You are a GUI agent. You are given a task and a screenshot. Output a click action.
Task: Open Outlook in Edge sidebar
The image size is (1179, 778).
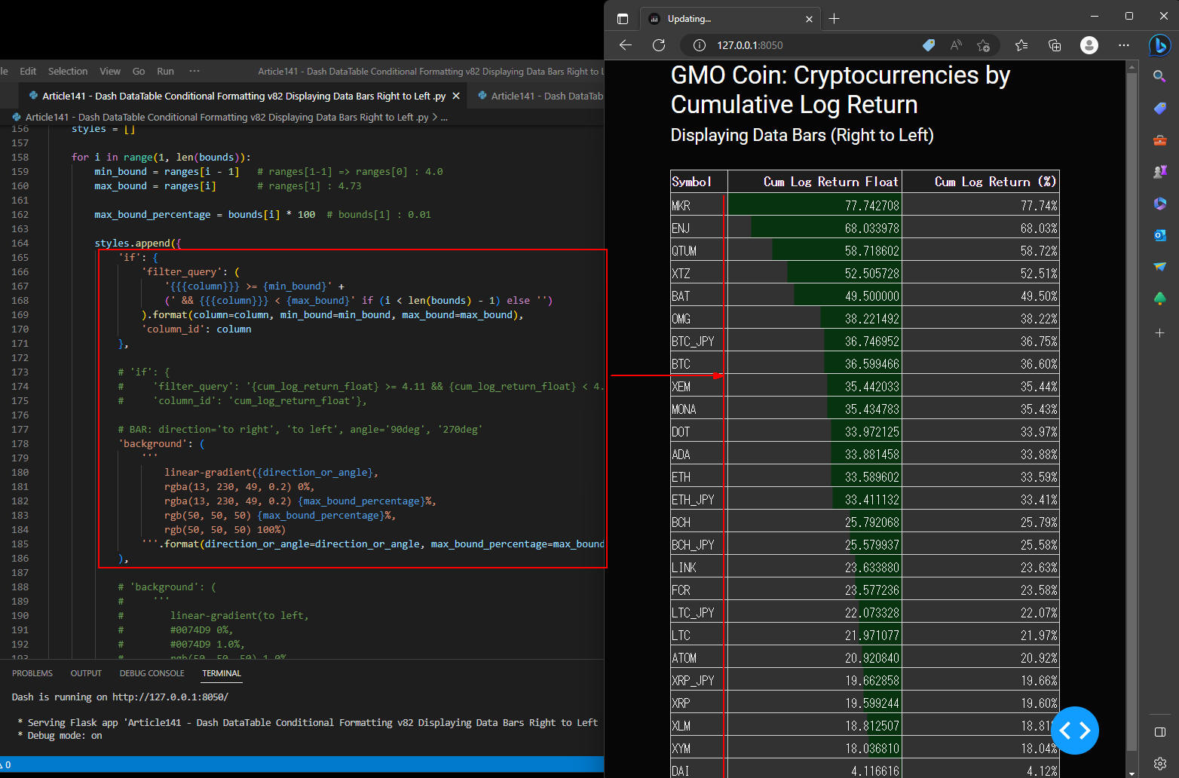pyautogui.click(x=1159, y=235)
